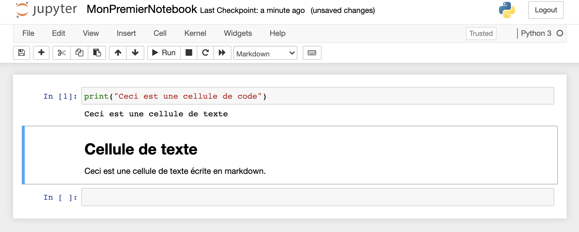The width and height of the screenshot is (579, 232).
Task: Open the View menu
Action: point(91,33)
